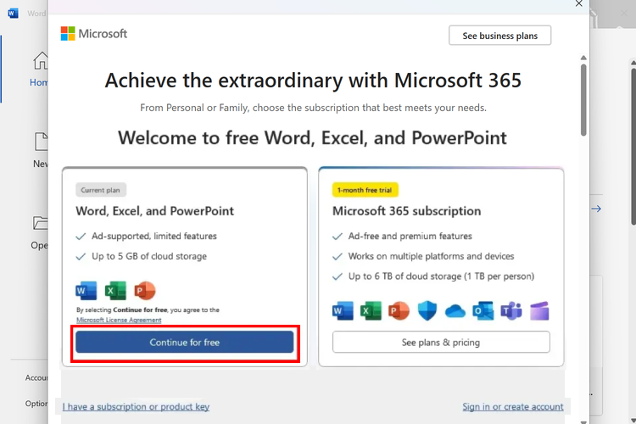Click 'Ad-free and premium features' text
636x424 pixels.
(x=410, y=236)
